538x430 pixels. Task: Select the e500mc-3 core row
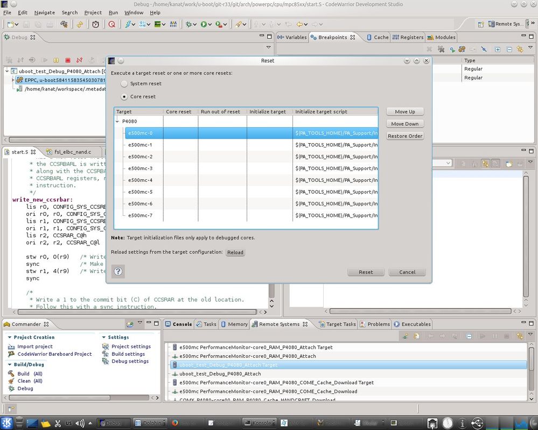[x=140, y=168]
